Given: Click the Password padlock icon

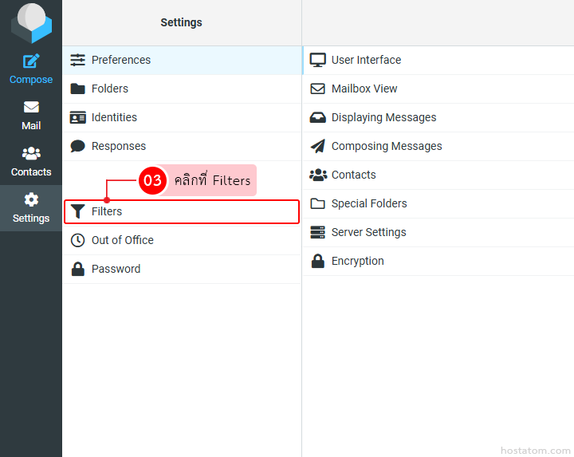Looking at the screenshot, I should tap(77, 269).
